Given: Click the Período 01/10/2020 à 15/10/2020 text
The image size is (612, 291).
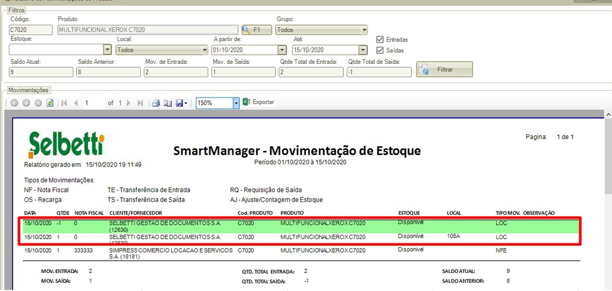Looking at the screenshot, I should pyautogui.click(x=300, y=162).
